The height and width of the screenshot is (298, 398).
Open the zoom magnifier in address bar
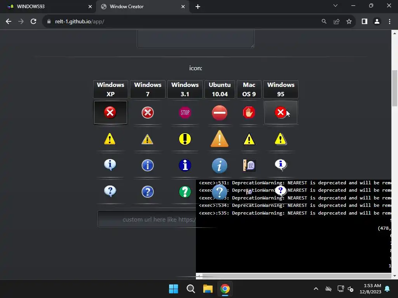tap(324, 22)
